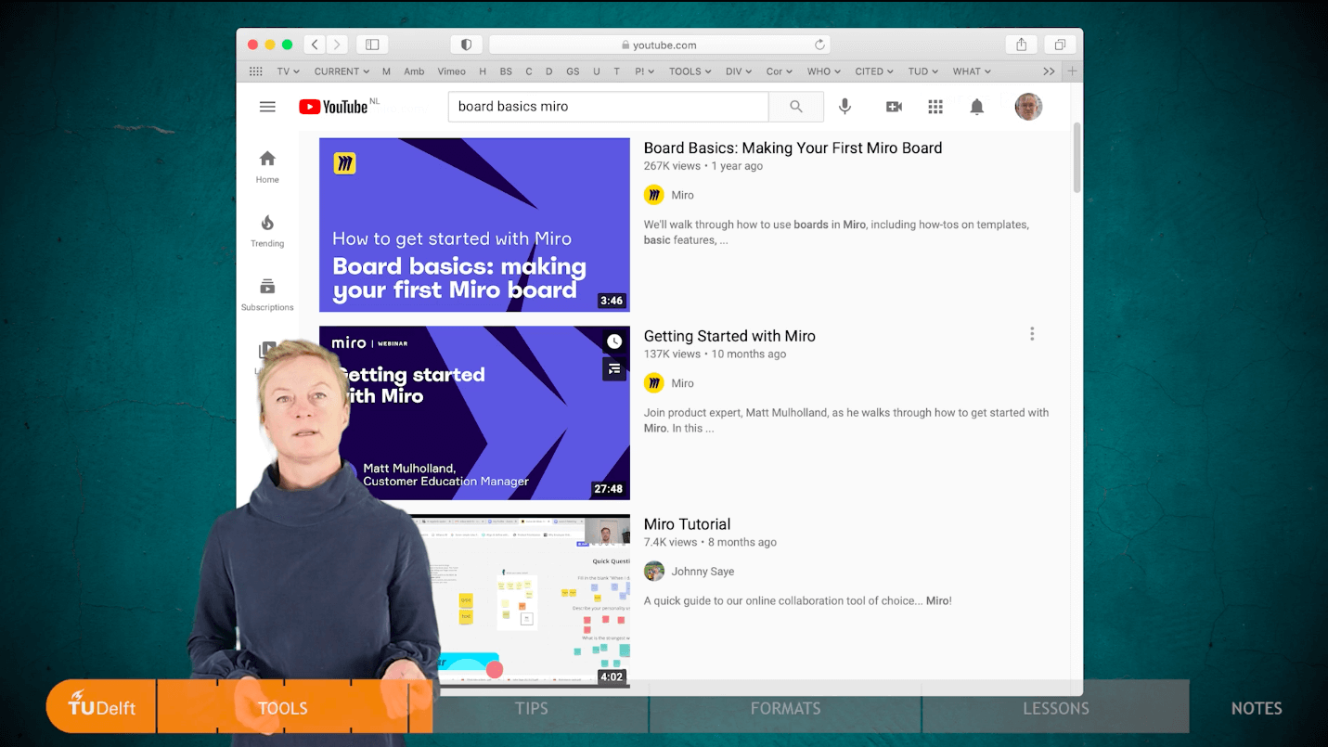Expand the WHAT bookmarks folder
Viewport: 1328px width, 747px height.
972,71
